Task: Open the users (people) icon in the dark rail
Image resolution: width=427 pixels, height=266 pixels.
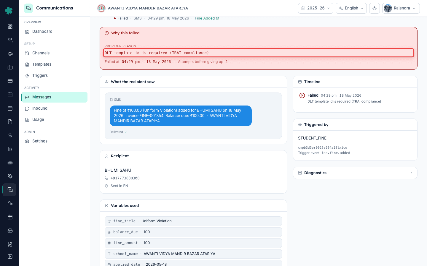Action: (10, 40)
